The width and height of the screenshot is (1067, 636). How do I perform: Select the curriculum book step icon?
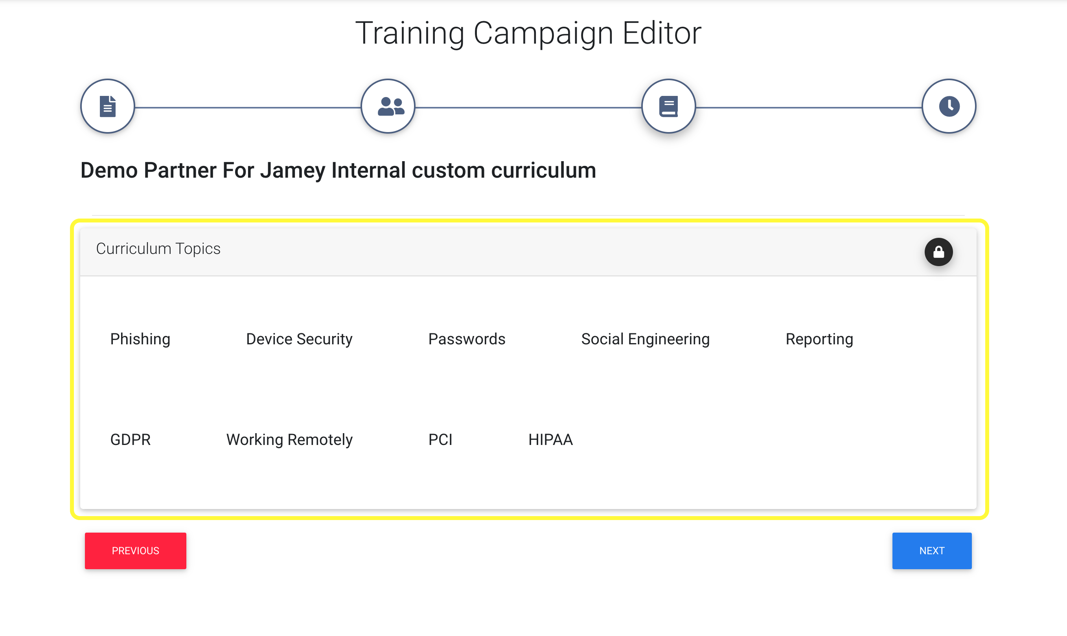coord(668,106)
